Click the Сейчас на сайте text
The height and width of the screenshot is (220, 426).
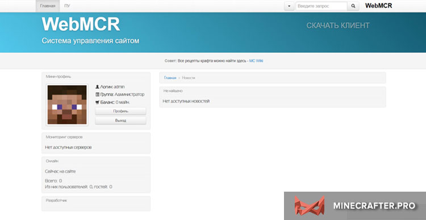coord(60,171)
